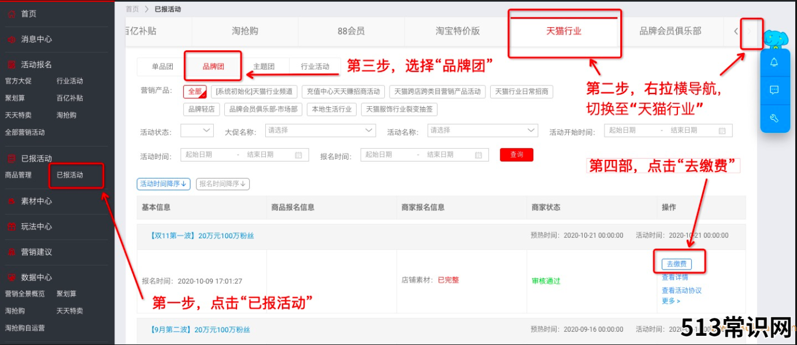Viewport: 797px width, 345px height.
Task: Filter by 天猫跨店跨类目营销产品活动
Action: pyautogui.click(x=438, y=91)
